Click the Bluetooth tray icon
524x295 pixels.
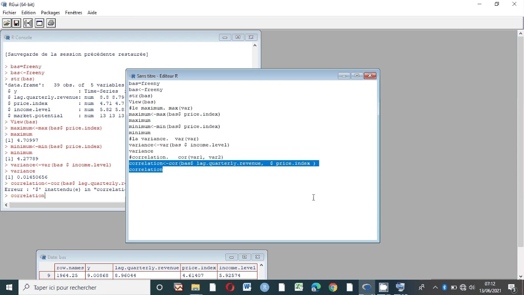(445, 288)
